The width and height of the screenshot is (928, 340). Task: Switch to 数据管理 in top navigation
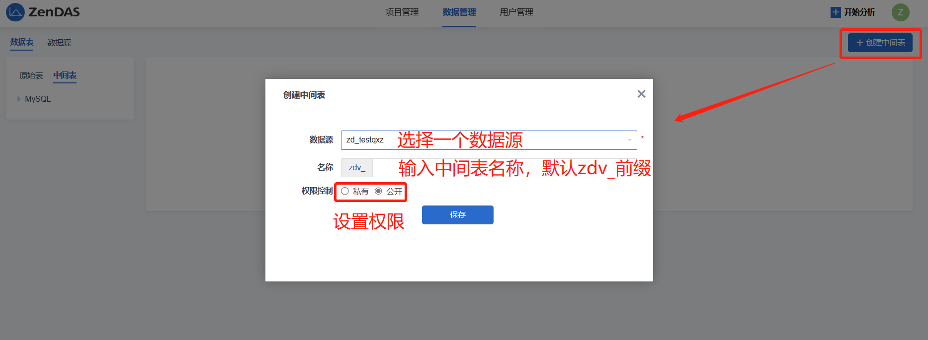point(459,12)
